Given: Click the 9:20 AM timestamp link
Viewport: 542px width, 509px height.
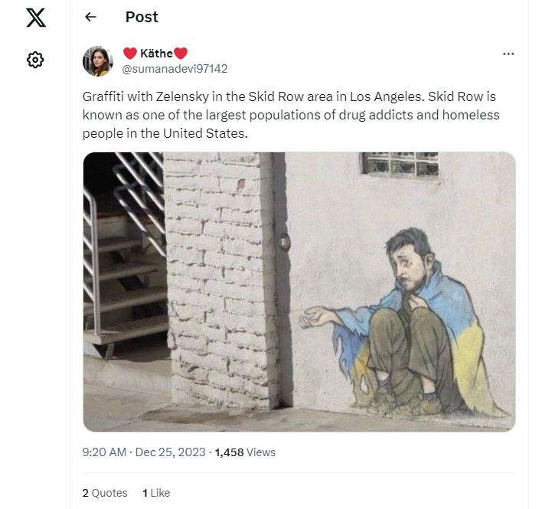Looking at the screenshot, I should click(x=104, y=452).
